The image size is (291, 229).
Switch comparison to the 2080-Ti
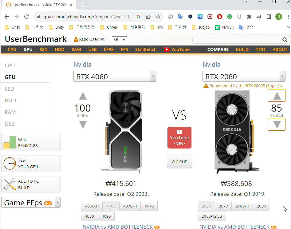(x=242, y=206)
